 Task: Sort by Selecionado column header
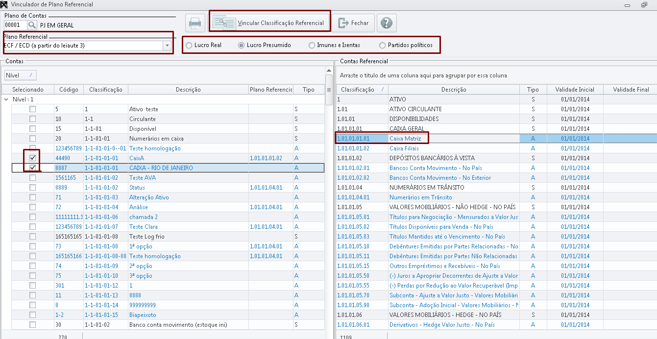click(28, 90)
